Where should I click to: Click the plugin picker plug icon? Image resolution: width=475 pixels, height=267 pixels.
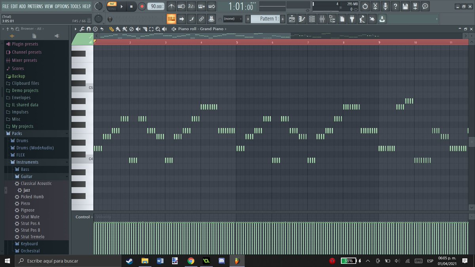coord(352,19)
